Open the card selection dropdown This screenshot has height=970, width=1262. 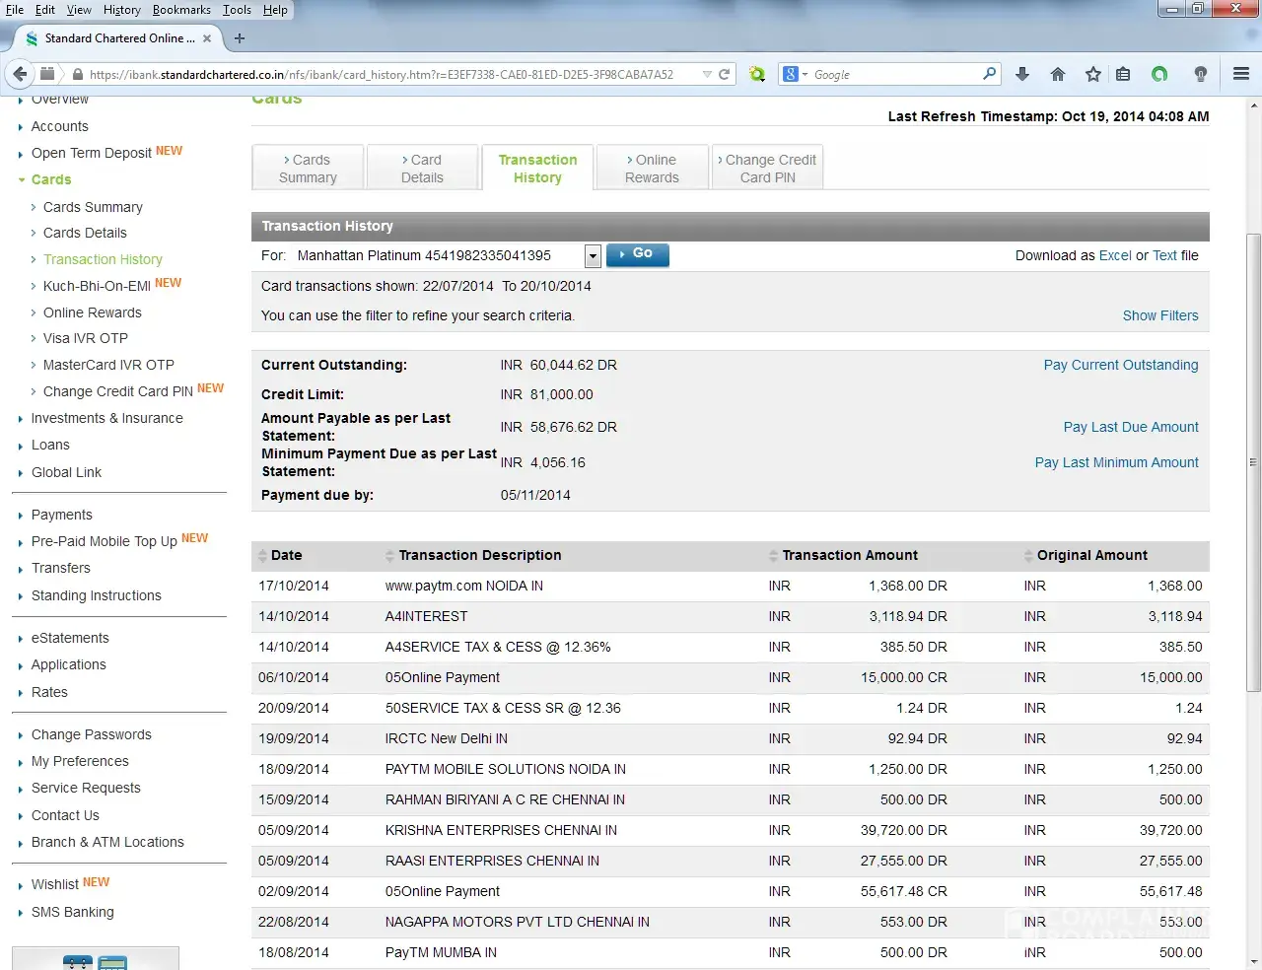pyautogui.click(x=593, y=256)
